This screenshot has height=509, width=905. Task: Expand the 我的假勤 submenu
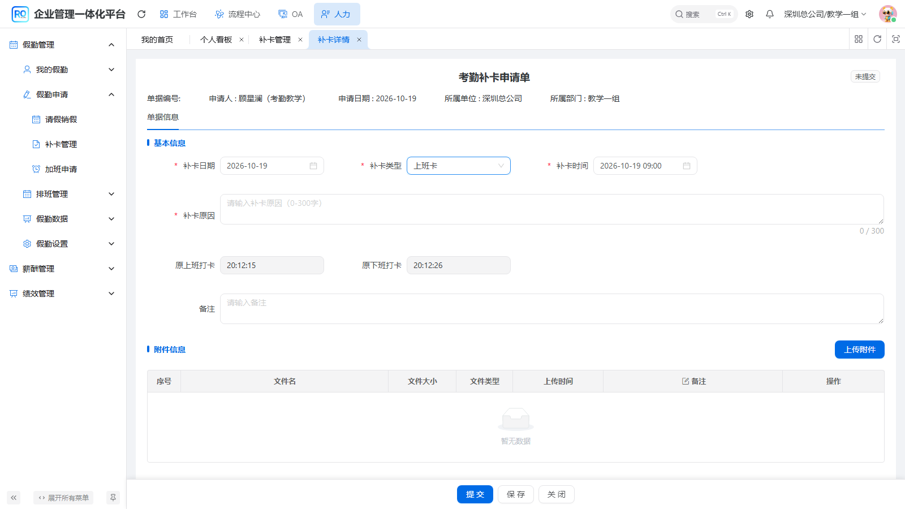coord(63,70)
